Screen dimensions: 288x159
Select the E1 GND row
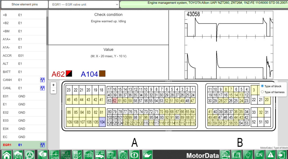point(23,104)
